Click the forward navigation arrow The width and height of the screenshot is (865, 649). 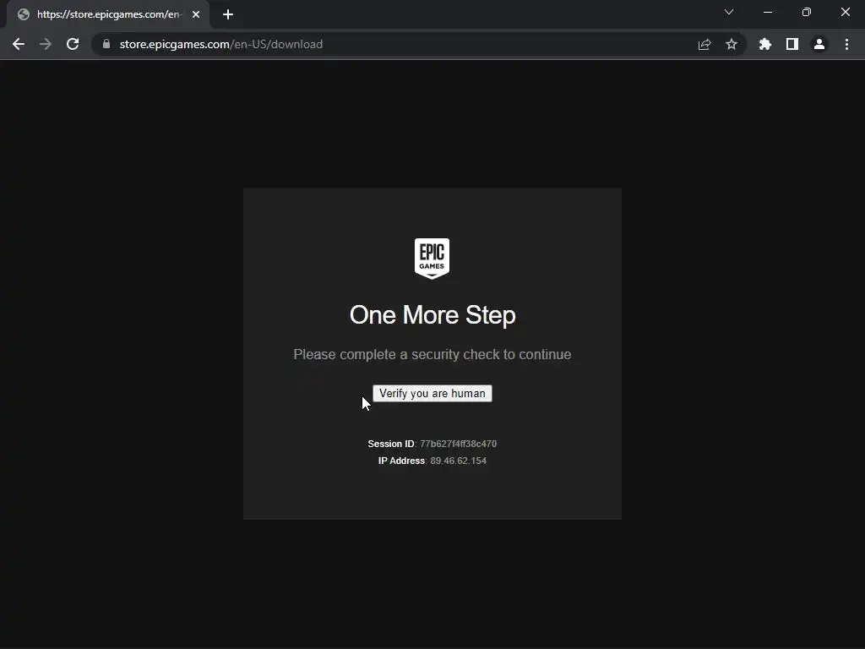(46, 44)
